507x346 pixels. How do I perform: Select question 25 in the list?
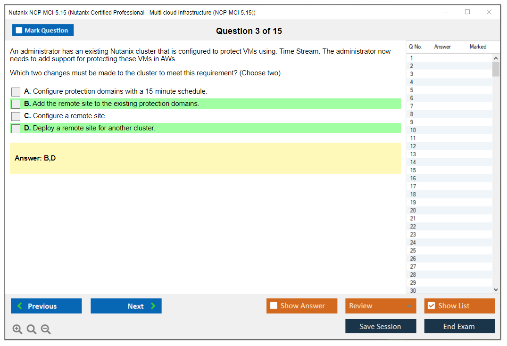pyautogui.click(x=413, y=250)
